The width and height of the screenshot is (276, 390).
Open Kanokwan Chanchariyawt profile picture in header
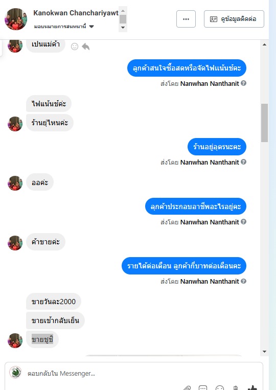click(x=16, y=19)
